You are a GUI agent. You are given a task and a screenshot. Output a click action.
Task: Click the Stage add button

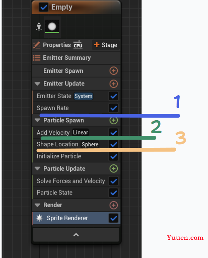point(105,45)
